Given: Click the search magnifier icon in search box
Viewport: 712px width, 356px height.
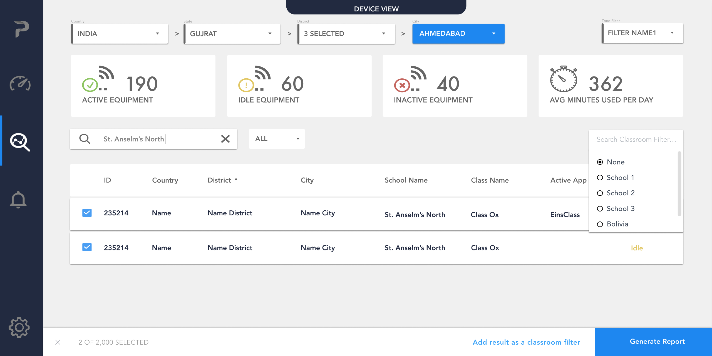Looking at the screenshot, I should click(85, 139).
